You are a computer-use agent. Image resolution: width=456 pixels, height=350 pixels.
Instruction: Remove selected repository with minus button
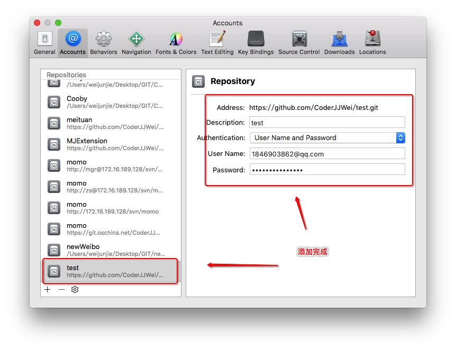(x=61, y=290)
